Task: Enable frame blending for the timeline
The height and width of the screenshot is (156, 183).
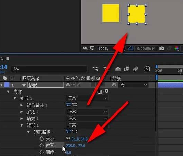Action: coord(127,69)
